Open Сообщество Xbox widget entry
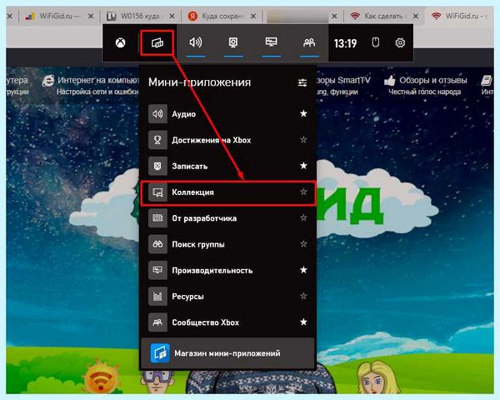Viewport: 500px width, 400px height. click(x=227, y=322)
